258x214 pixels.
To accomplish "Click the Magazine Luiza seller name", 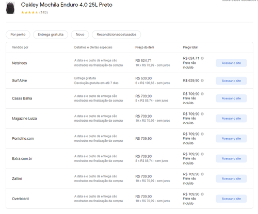I will click(x=24, y=119).
